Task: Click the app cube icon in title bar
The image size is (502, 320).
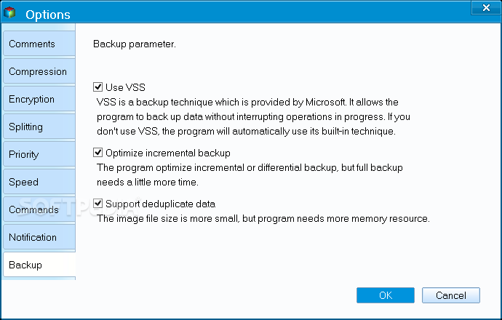Action: (9, 13)
